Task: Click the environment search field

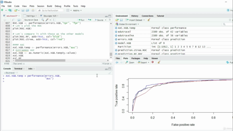Action: pos(227,24)
